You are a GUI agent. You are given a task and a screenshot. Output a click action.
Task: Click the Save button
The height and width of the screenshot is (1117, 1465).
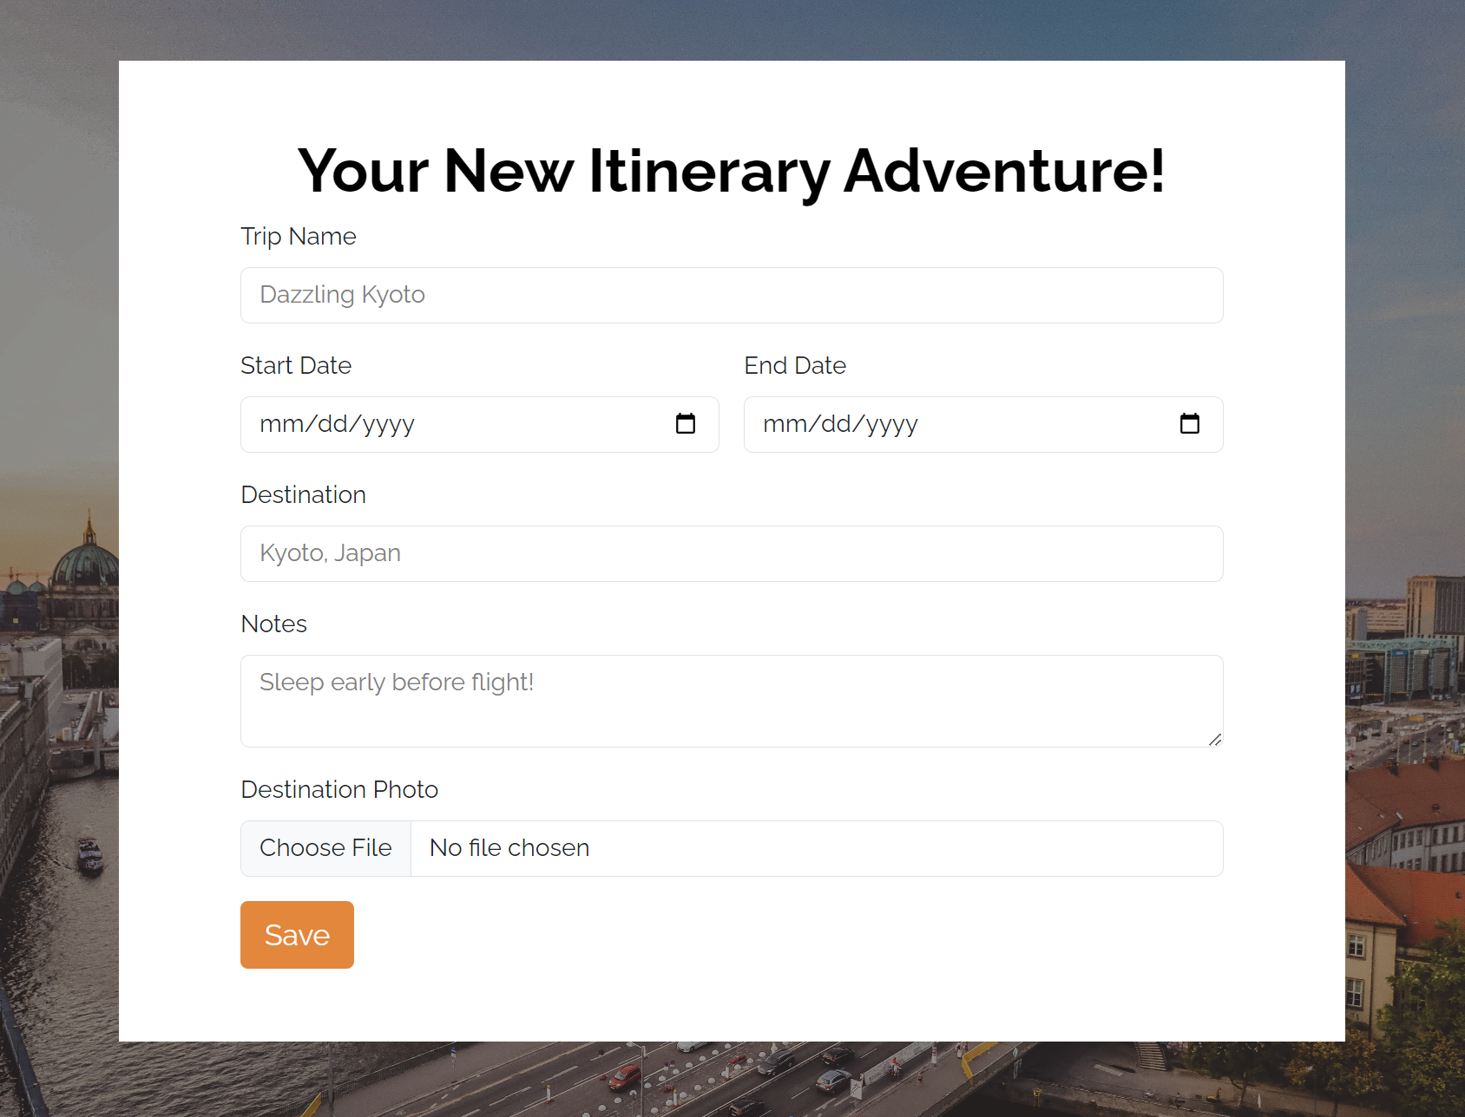coord(297,934)
